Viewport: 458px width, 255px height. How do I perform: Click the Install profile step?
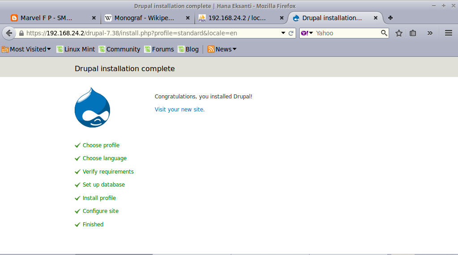click(x=99, y=198)
